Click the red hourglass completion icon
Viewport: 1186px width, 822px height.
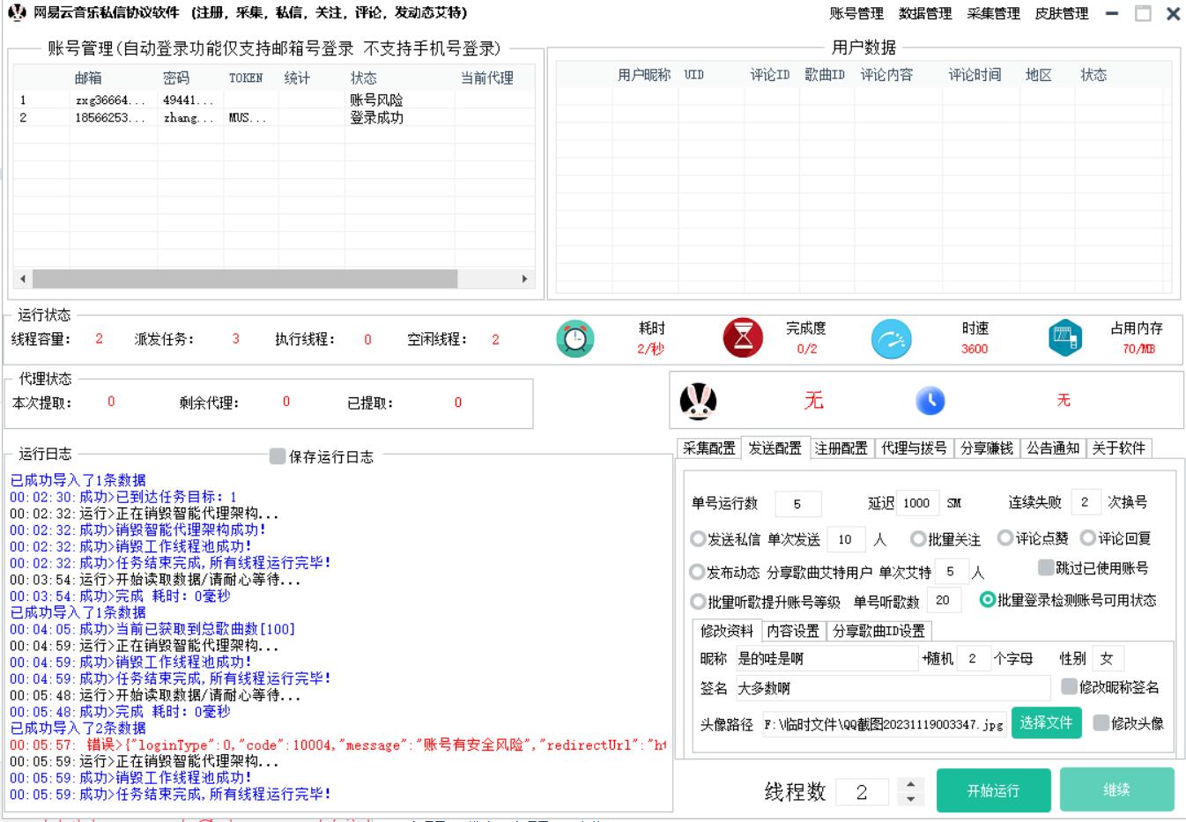(742, 338)
